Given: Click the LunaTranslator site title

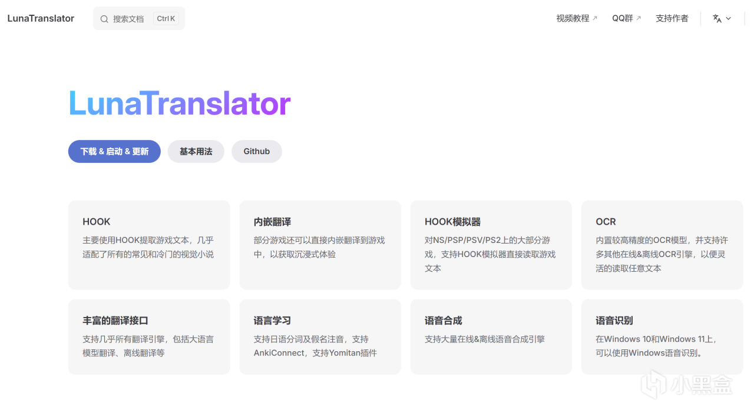Looking at the screenshot, I should [x=41, y=18].
